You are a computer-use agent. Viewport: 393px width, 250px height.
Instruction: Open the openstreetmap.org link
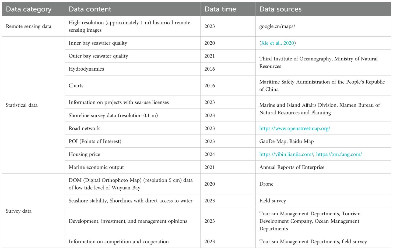tap(294, 128)
